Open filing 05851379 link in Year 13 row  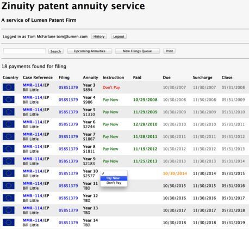pyautogui.click(x=69, y=210)
